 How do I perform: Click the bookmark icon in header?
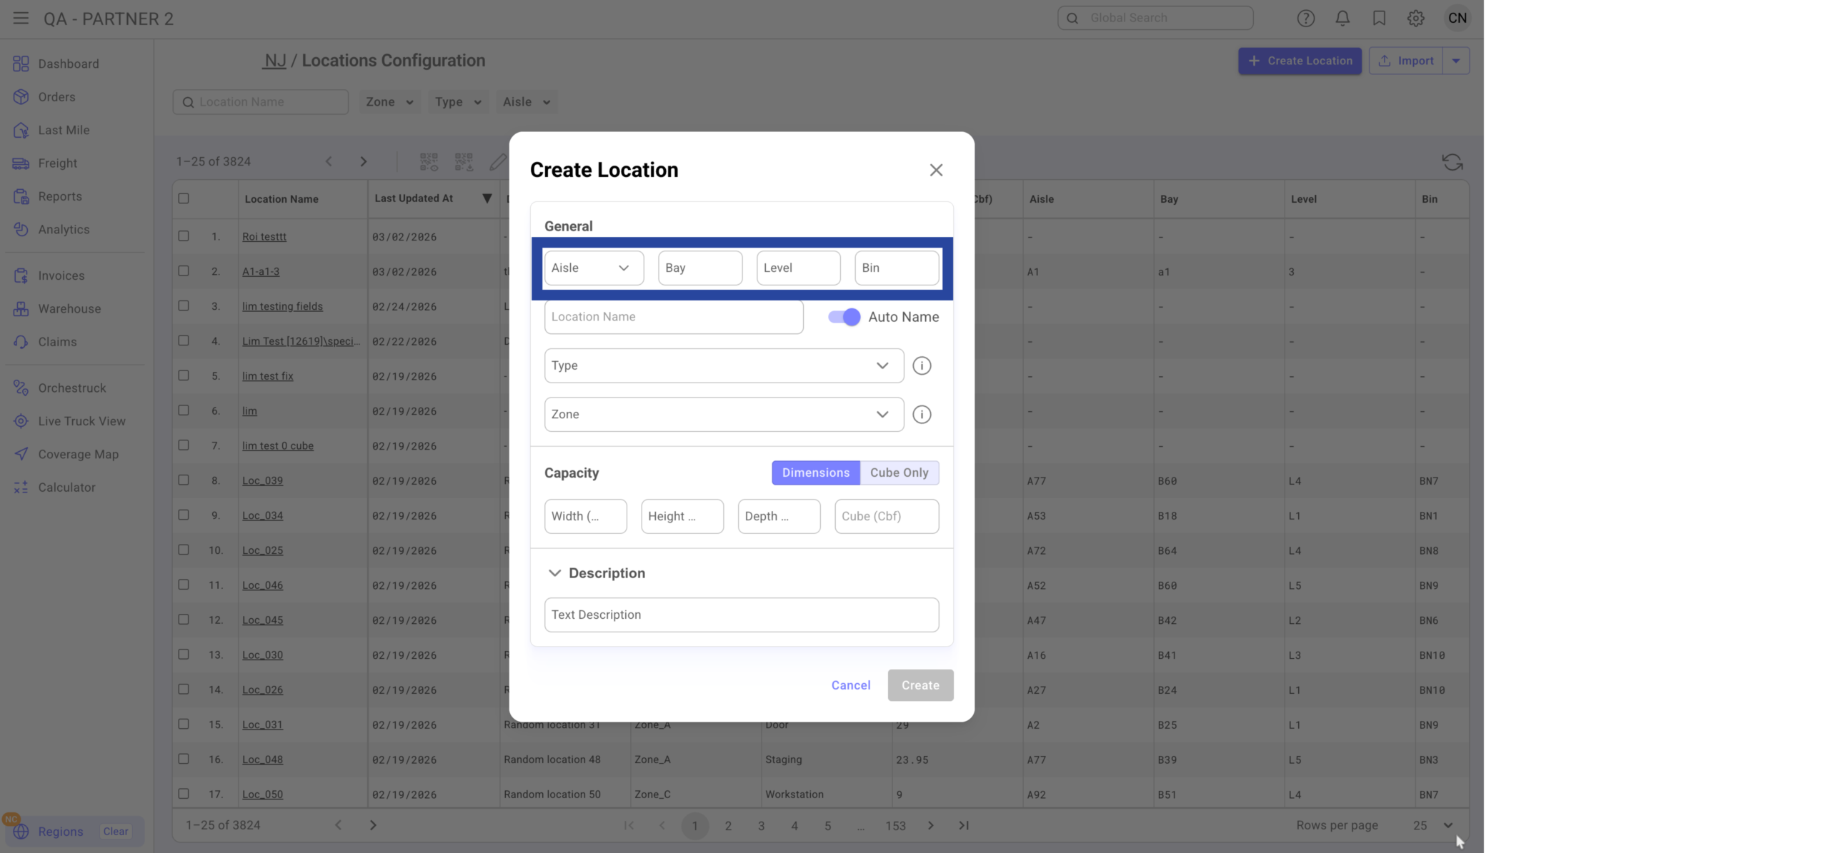pyautogui.click(x=1379, y=19)
